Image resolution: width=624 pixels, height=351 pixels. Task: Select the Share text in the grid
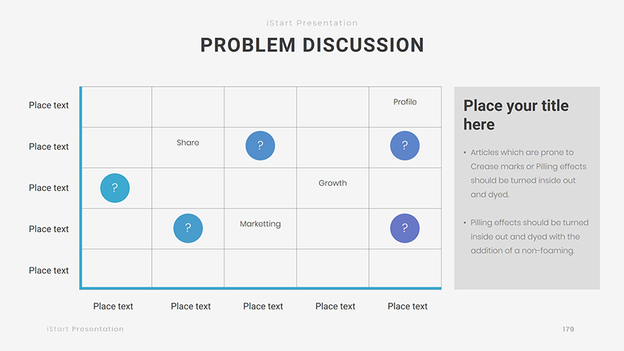pos(188,143)
